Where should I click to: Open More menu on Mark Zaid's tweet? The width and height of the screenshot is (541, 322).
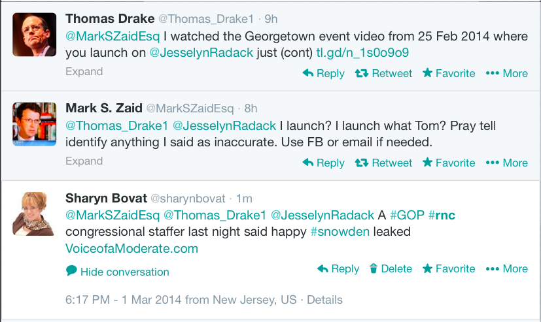(506, 163)
